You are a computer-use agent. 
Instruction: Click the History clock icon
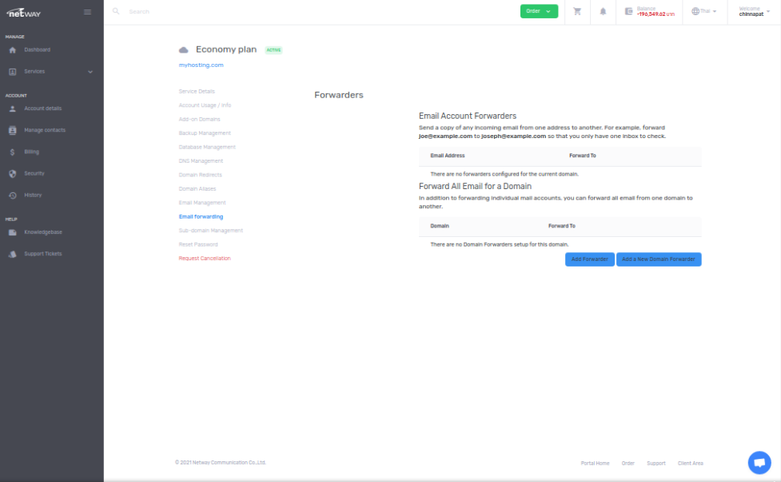13,196
